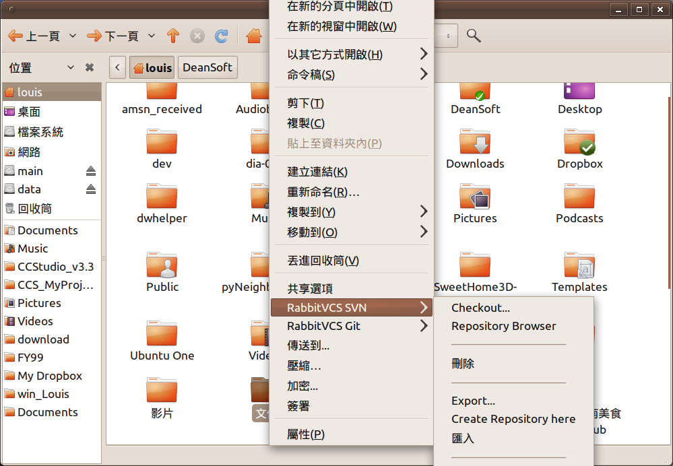
Task: Click the DeanSoft path bar button
Action: pos(207,67)
